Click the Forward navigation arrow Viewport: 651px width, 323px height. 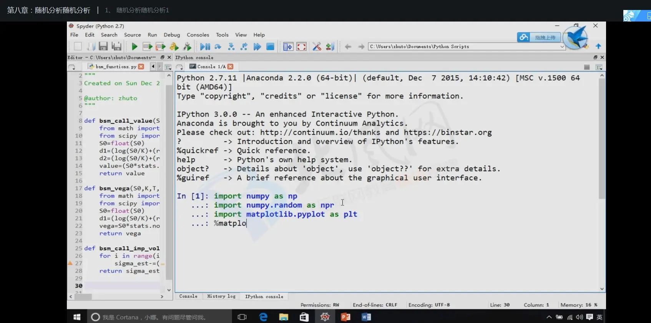(361, 47)
